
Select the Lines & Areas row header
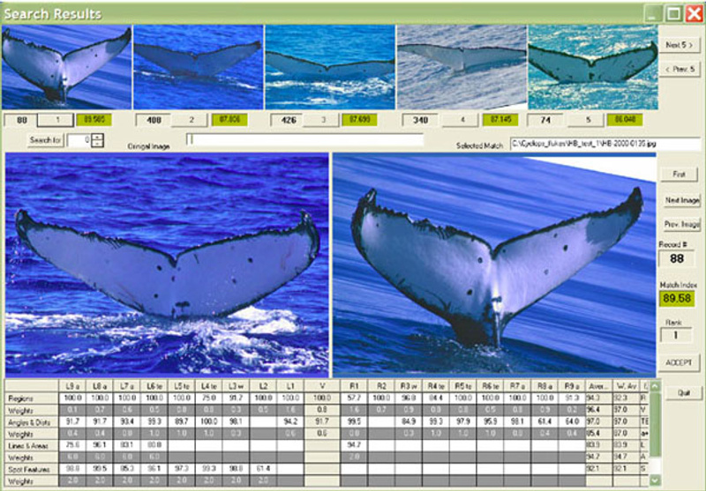(32, 446)
